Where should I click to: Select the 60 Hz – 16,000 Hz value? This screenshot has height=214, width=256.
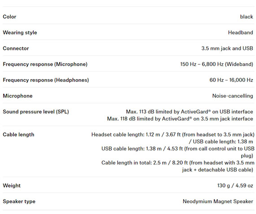(231, 80)
